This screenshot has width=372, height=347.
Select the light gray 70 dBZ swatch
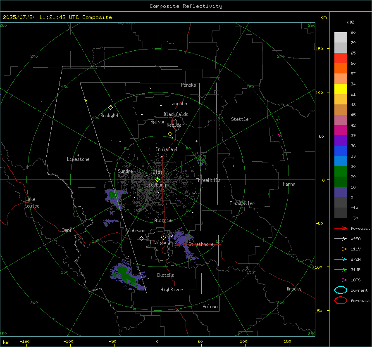point(341,38)
